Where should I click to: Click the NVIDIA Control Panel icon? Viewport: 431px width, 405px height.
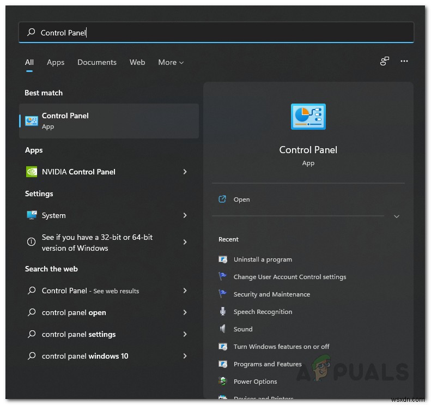[32, 172]
